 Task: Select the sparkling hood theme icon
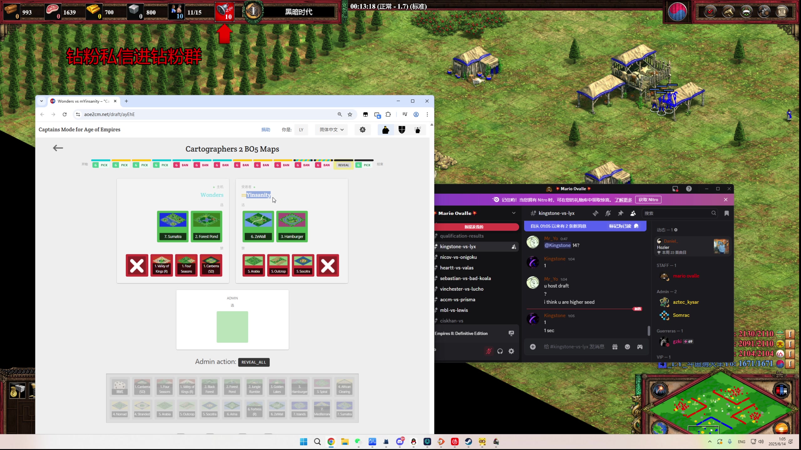click(418, 130)
